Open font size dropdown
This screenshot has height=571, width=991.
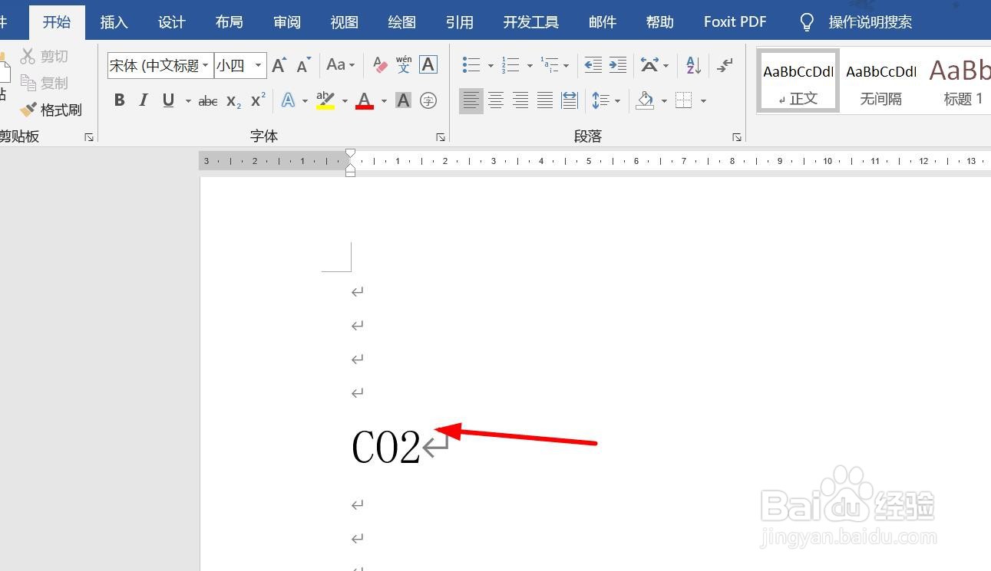click(x=259, y=65)
